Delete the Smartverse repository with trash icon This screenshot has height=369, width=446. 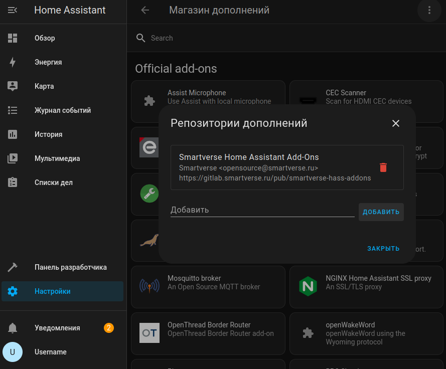tap(383, 167)
